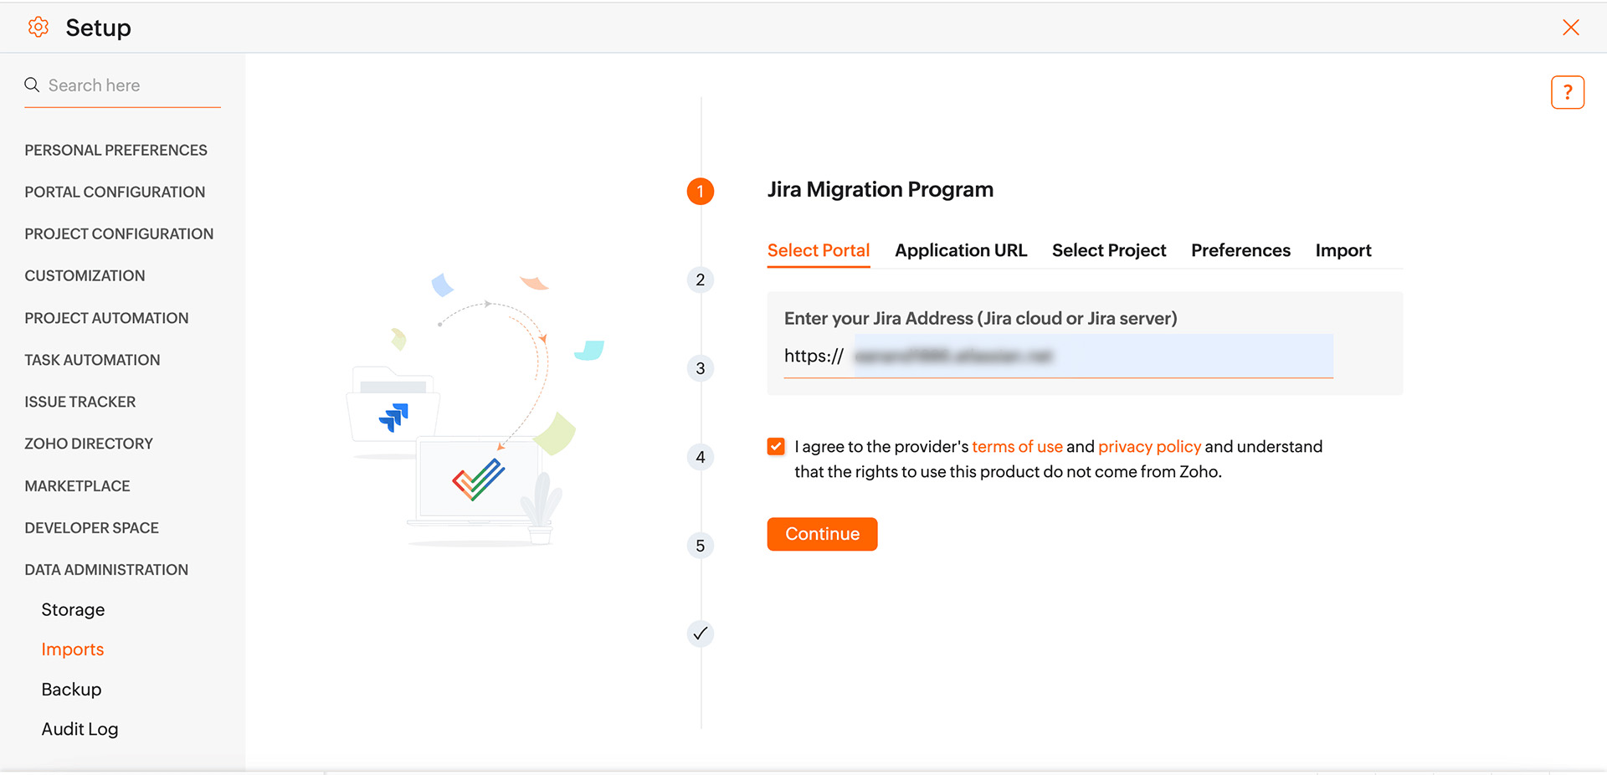Screen dimensions: 1607x775
Task: Open the terms of use link
Action: tap(1017, 447)
